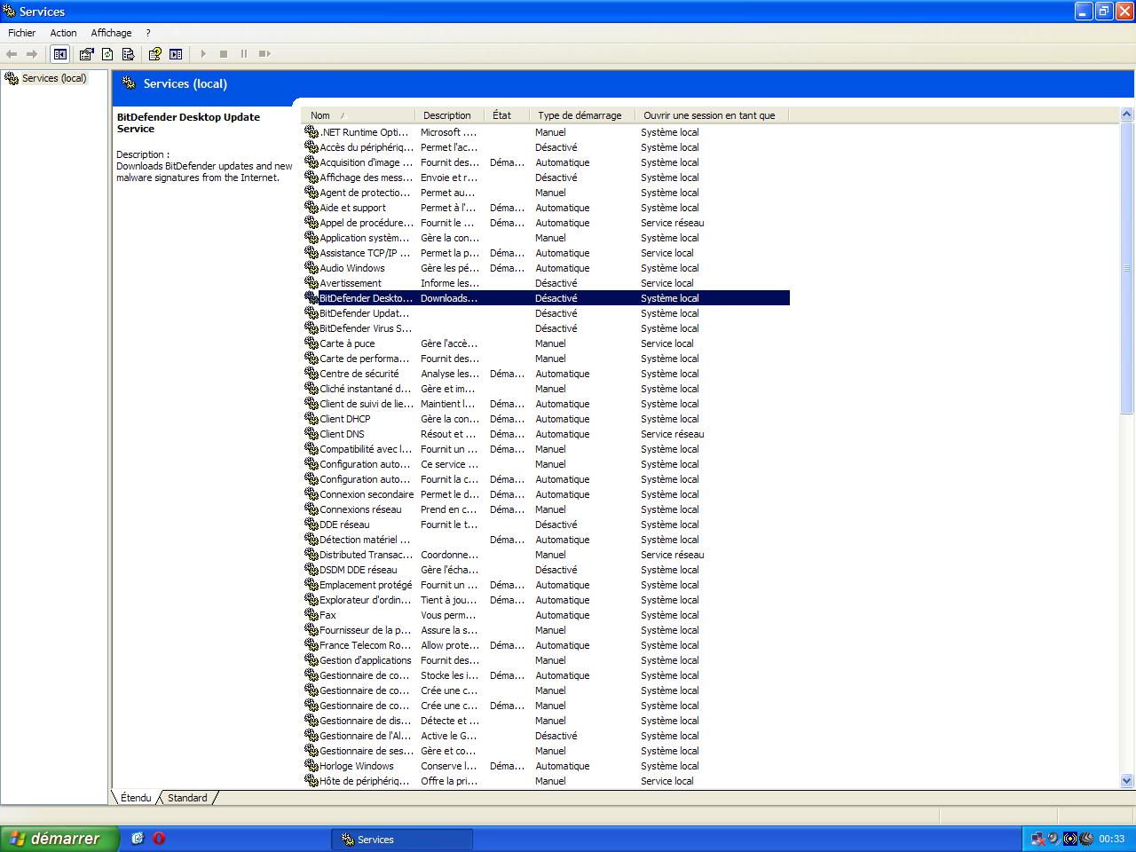Click the Start service play icon
The height and width of the screenshot is (852, 1136).
[203, 54]
